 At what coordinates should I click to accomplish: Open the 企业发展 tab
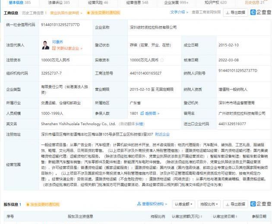tap(176, 3)
